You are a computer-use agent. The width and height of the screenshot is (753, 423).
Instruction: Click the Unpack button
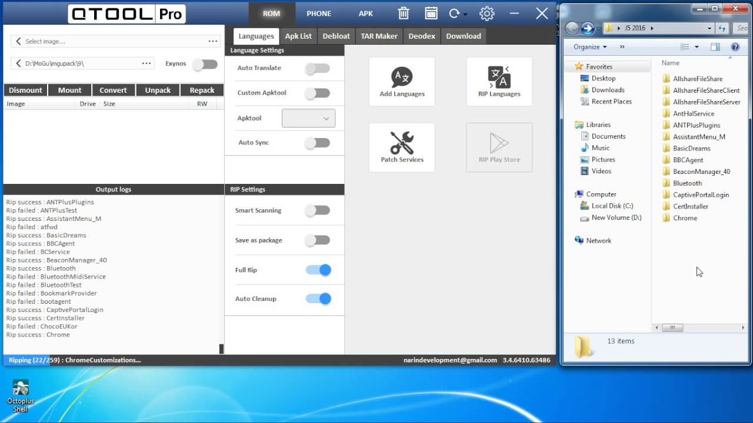point(158,90)
